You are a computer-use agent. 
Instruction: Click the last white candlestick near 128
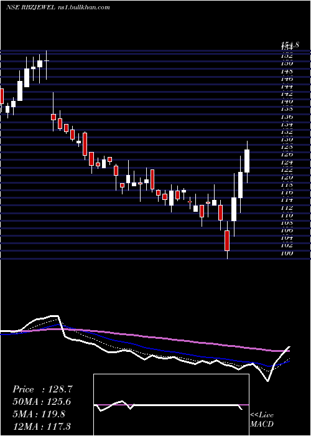[247, 161]
